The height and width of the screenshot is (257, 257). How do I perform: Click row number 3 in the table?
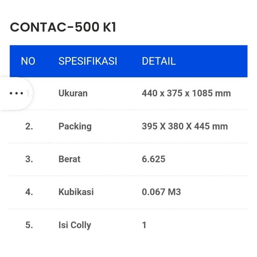[x=29, y=159]
